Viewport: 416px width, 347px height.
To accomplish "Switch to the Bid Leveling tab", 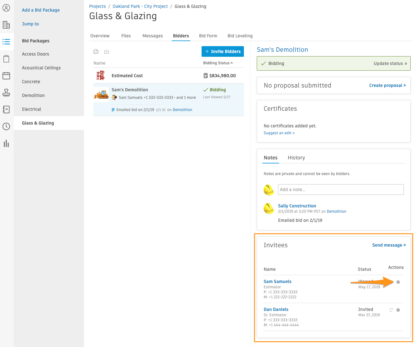I will pos(240,36).
